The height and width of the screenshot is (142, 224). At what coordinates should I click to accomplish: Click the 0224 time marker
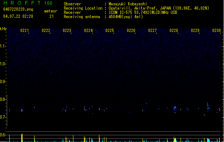tap(88, 31)
